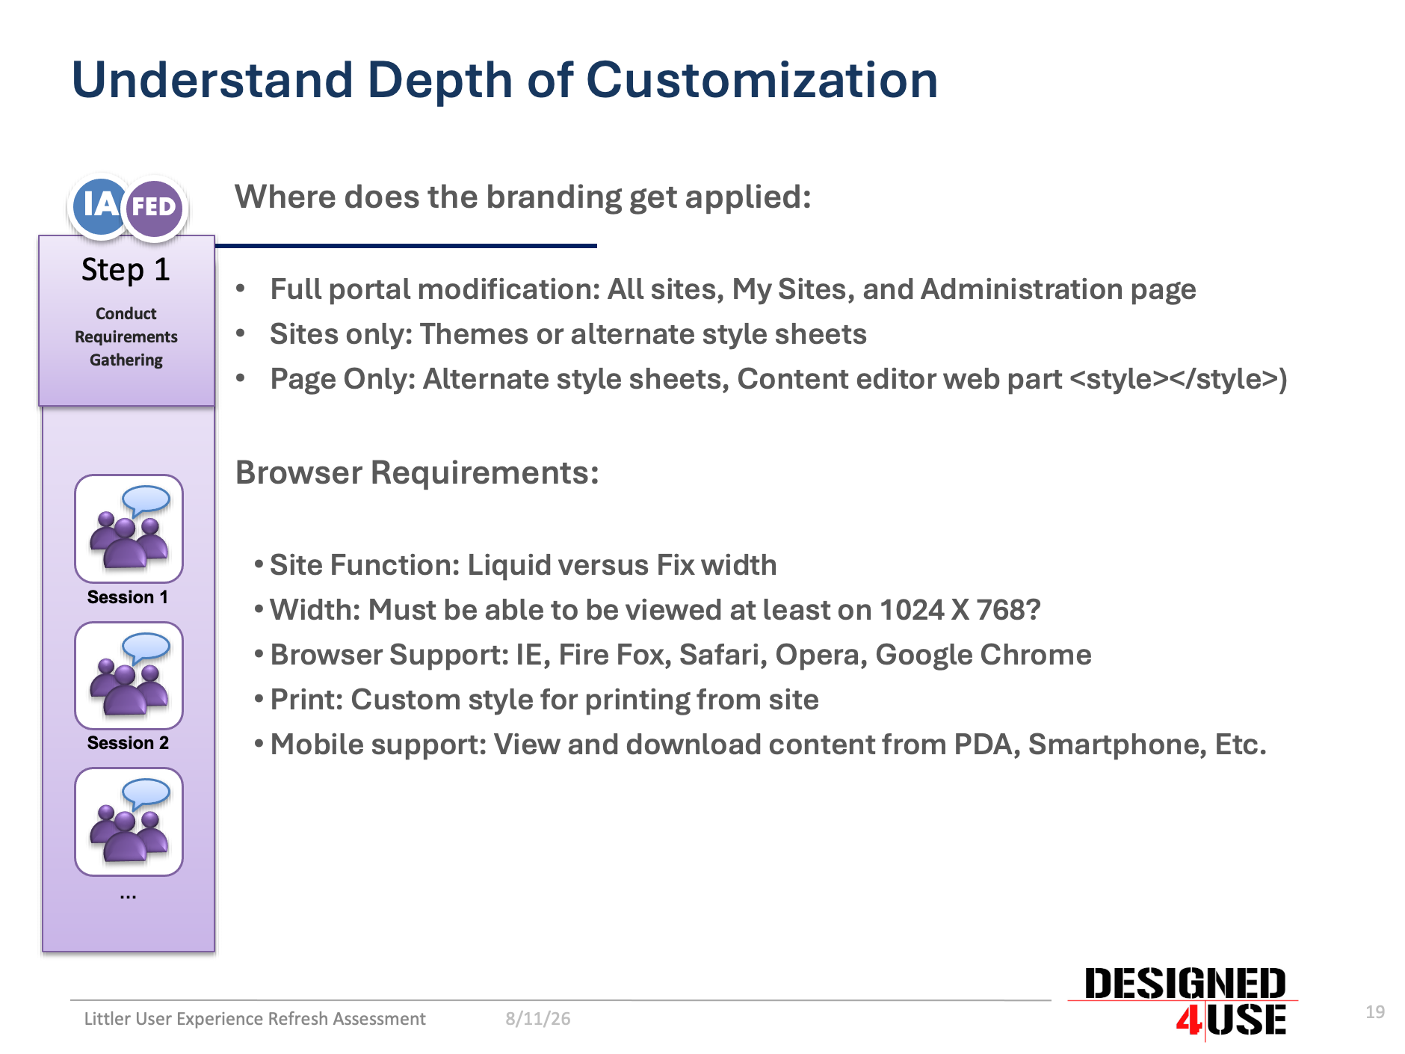The width and height of the screenshot is (1405, 1054).
Task: Click the Understand Depth of Customization title
Action: 504,80
